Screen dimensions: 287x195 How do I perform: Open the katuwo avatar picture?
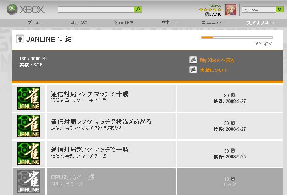(x=231, y=10)
